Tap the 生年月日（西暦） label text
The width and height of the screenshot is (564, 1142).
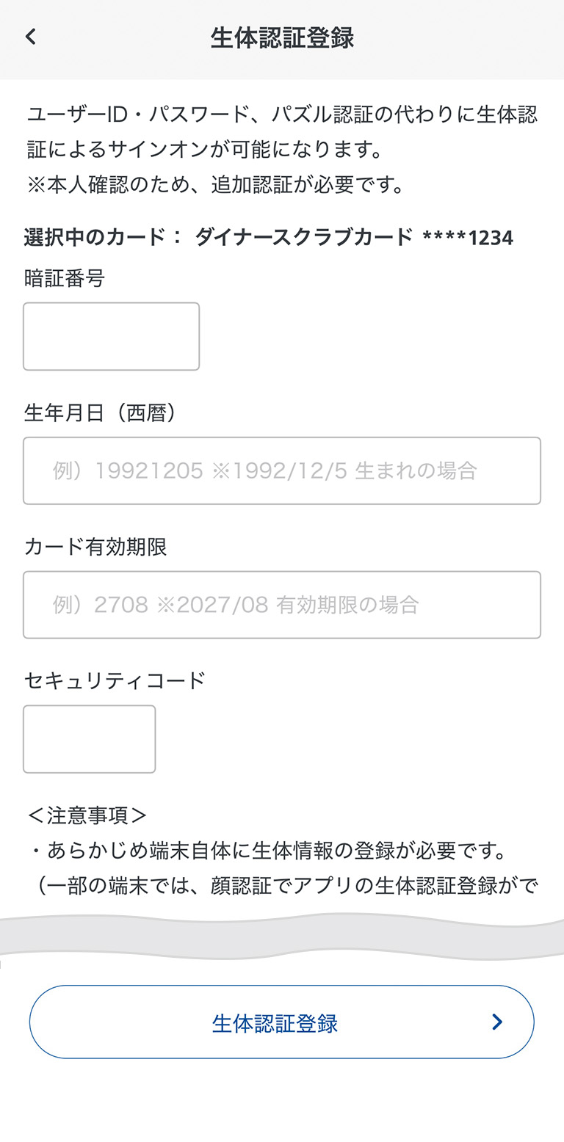[101, 413]
